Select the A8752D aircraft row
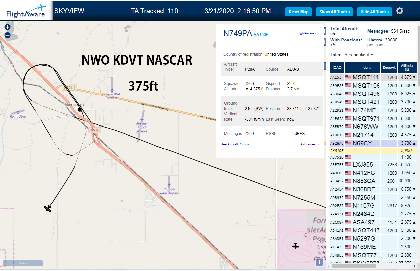The height and width of the screenshot is (271, 420). pos(373,157)
